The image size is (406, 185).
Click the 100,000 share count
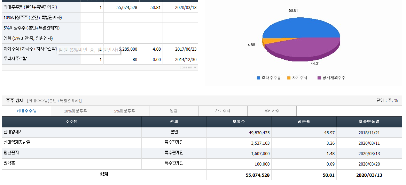coord(262,164)
